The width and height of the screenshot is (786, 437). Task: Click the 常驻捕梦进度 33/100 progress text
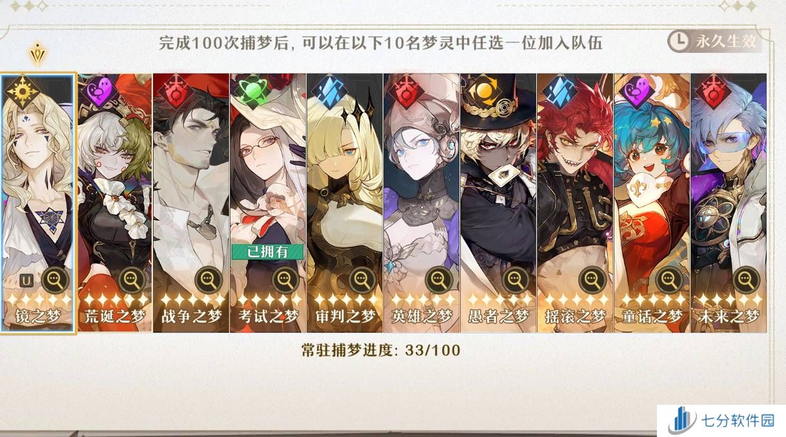381,351
